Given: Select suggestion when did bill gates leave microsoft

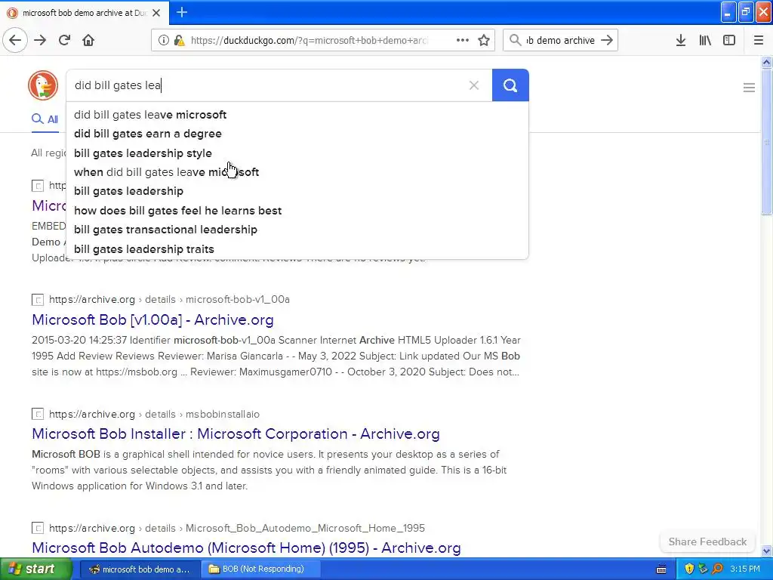Looking at the screenshot, I should click(297, 172).
